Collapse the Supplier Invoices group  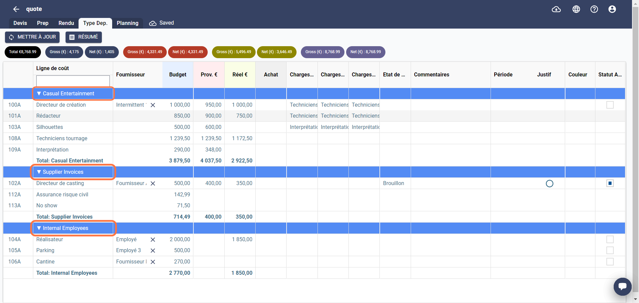coord(39,172)
